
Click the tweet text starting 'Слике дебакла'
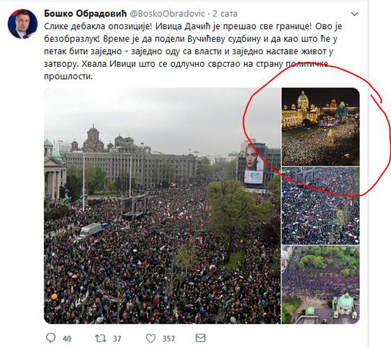pyautogui.click(x=193, y=51)
